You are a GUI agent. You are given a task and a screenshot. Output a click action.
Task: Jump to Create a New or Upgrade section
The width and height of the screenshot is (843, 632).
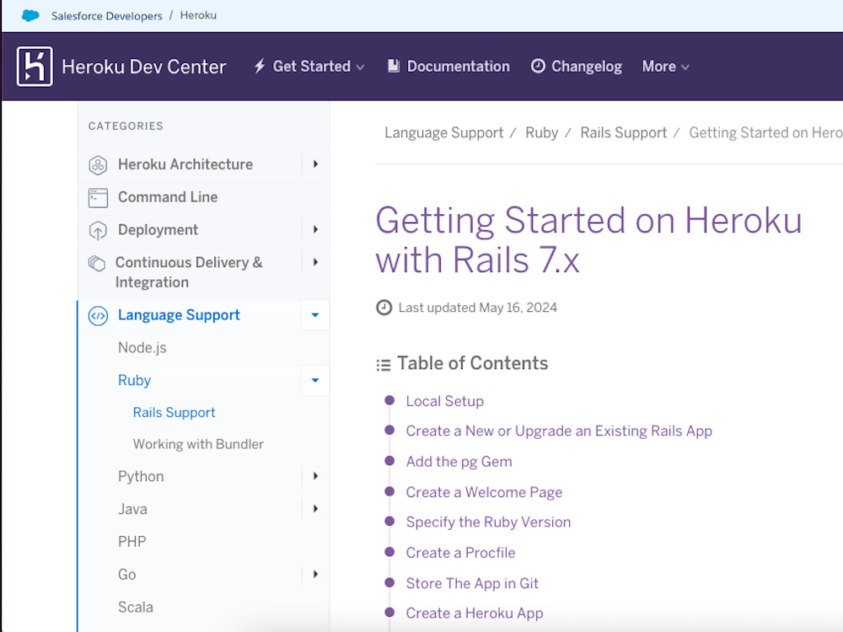[559, 431]
